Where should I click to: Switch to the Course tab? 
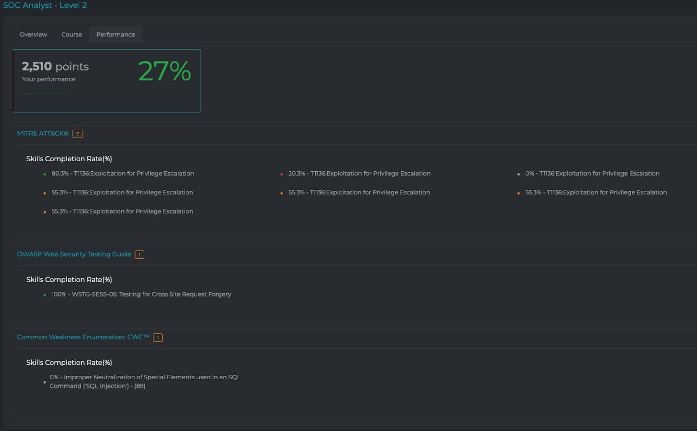(71, 34)
